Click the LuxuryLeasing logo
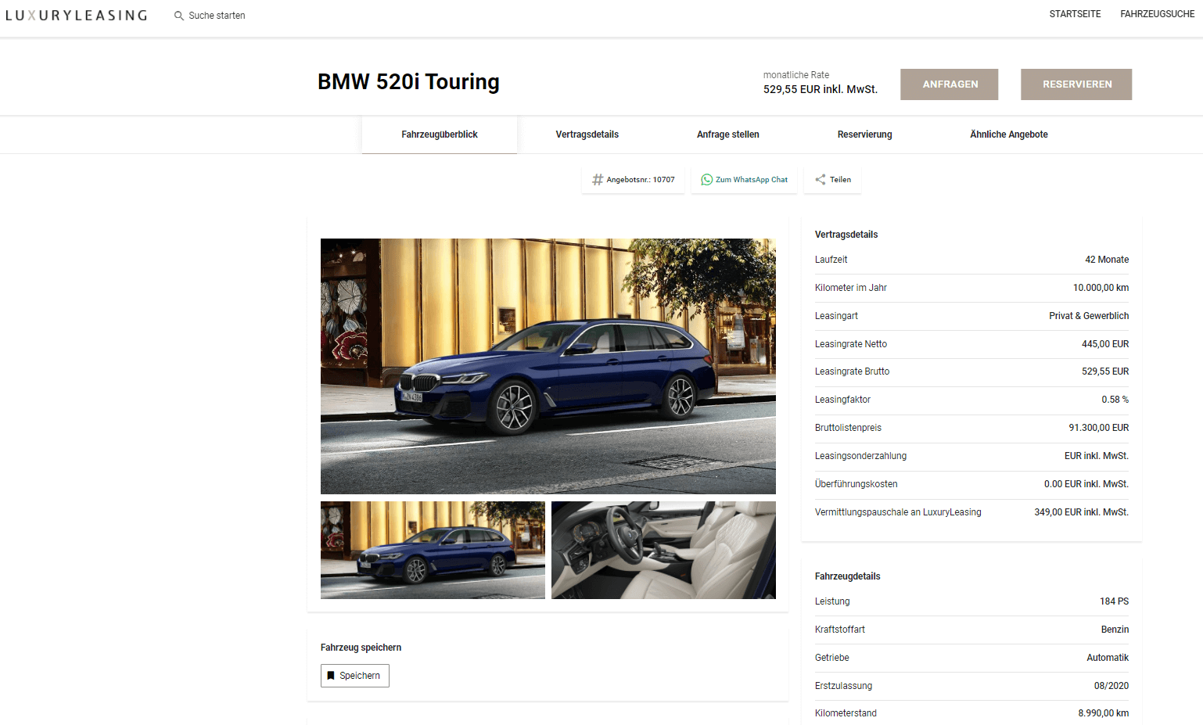Image resolution: width=1203 pixels, height=725 pixels. click(76, 15)
